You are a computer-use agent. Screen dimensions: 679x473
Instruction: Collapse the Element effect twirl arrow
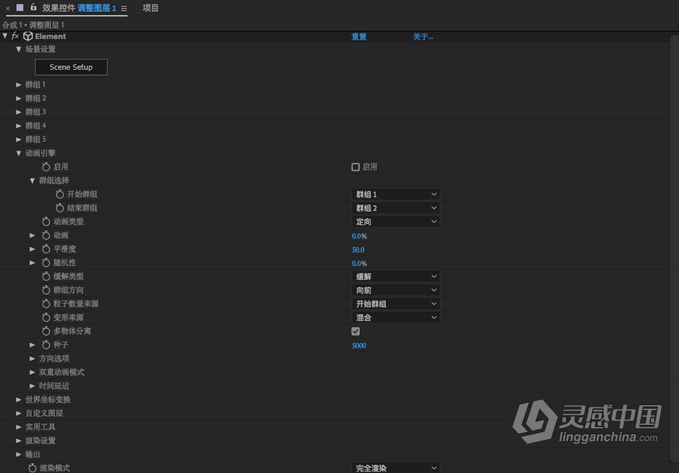pos(5,36)
